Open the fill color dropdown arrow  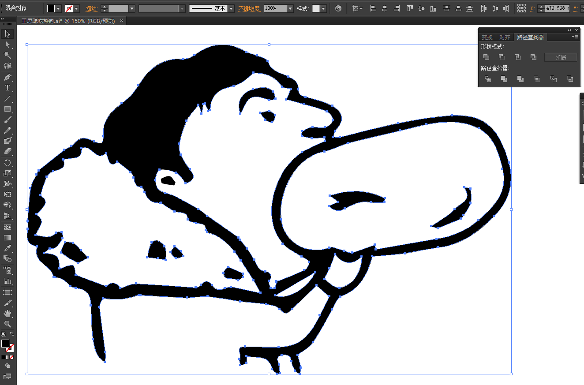(58, 8)
